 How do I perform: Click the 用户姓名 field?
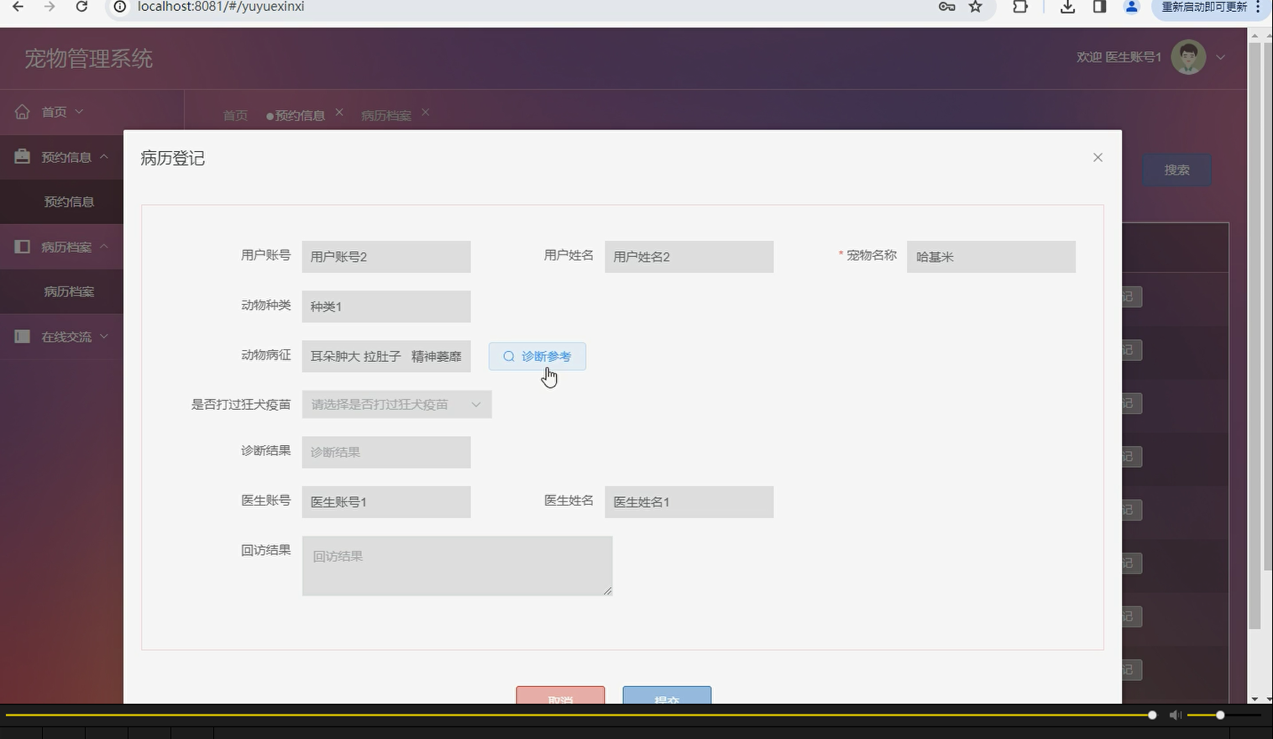tap(689, 257)
